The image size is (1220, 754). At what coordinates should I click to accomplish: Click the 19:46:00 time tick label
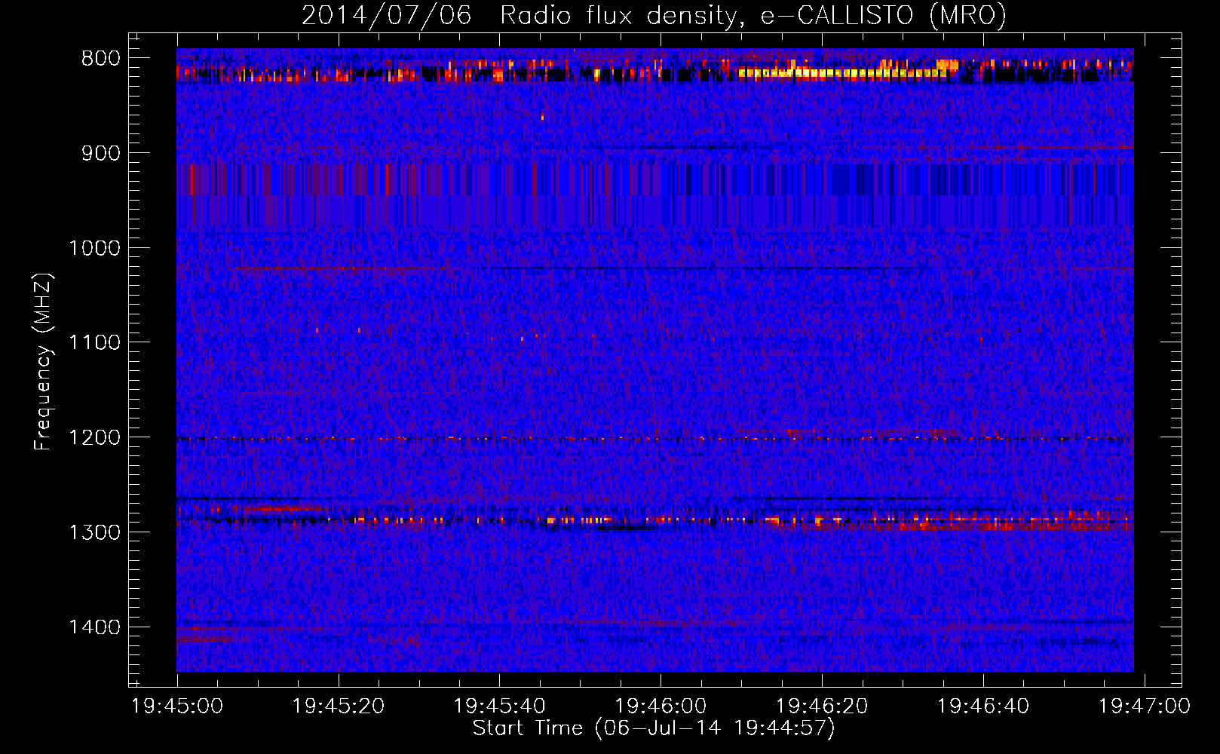[661, 706]
